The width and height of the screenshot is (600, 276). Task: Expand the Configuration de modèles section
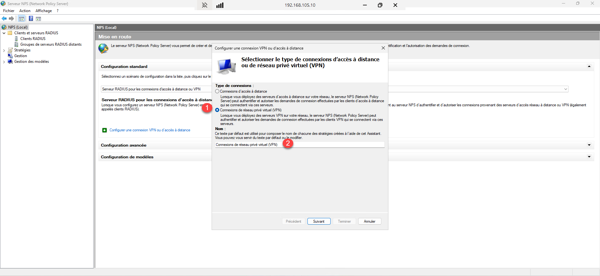click(x=589, y=157)
